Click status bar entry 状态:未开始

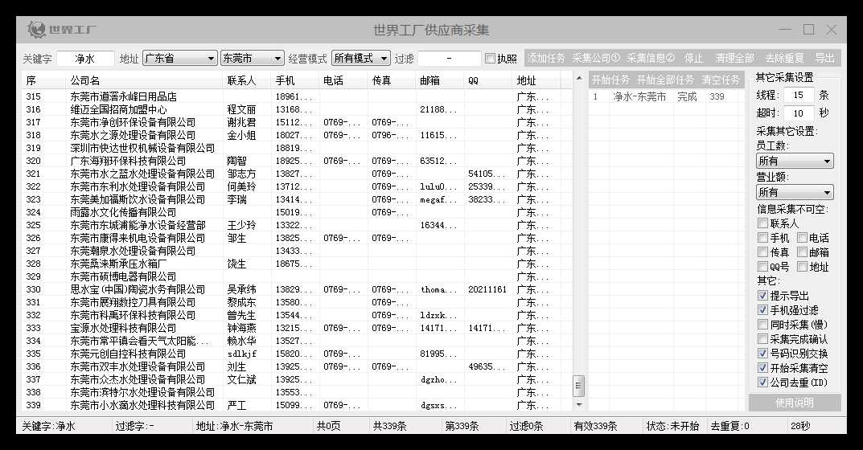(x=672, y=426)
